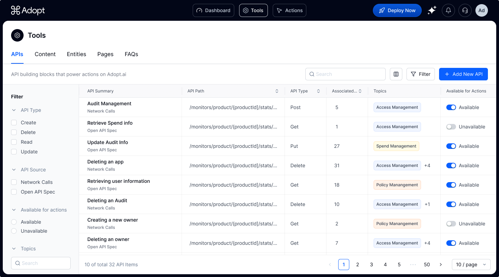
Task: Switch to the Entities tab
Action: pyautogui.click(x=77, y=54)
